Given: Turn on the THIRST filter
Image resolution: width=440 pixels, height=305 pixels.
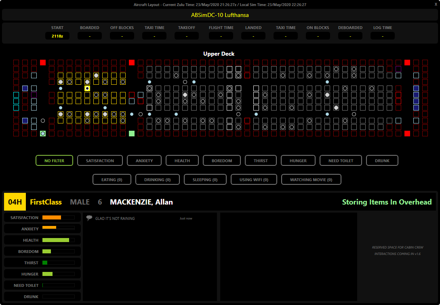Looking at the screenshot, I should pos(261,161).
